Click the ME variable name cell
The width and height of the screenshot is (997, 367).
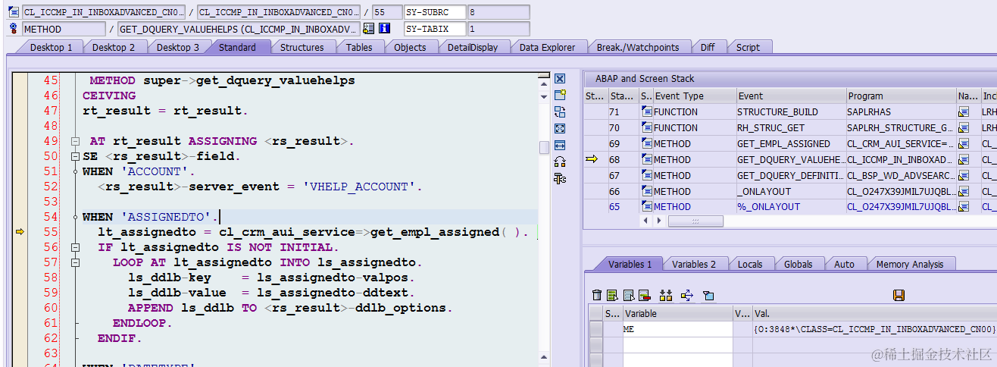tap(677, 329)
